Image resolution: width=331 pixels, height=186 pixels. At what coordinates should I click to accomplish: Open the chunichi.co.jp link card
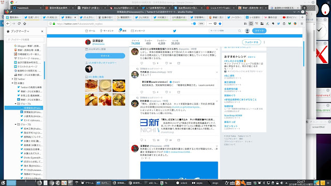[x=179, y=126]
